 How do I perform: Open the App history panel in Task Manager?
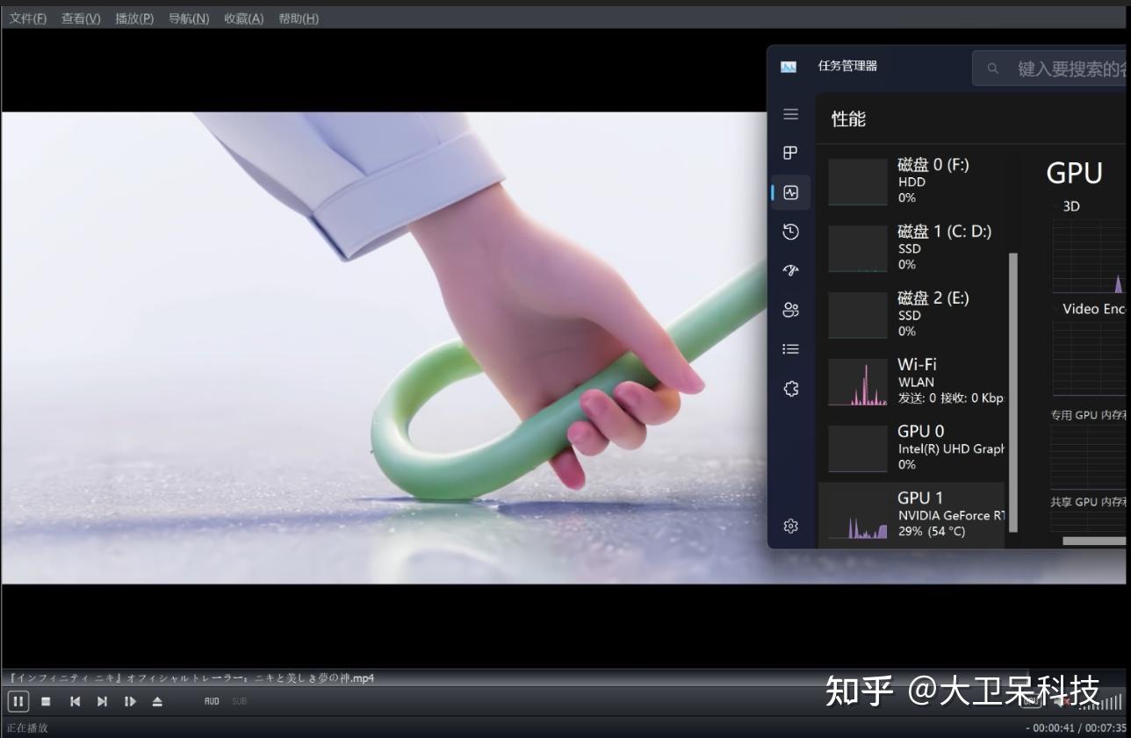pos(789,232)
